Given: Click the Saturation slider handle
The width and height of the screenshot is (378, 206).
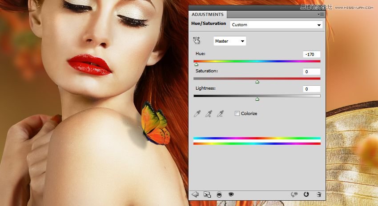Looking at the screenshot, I should (x=257, y=82).
